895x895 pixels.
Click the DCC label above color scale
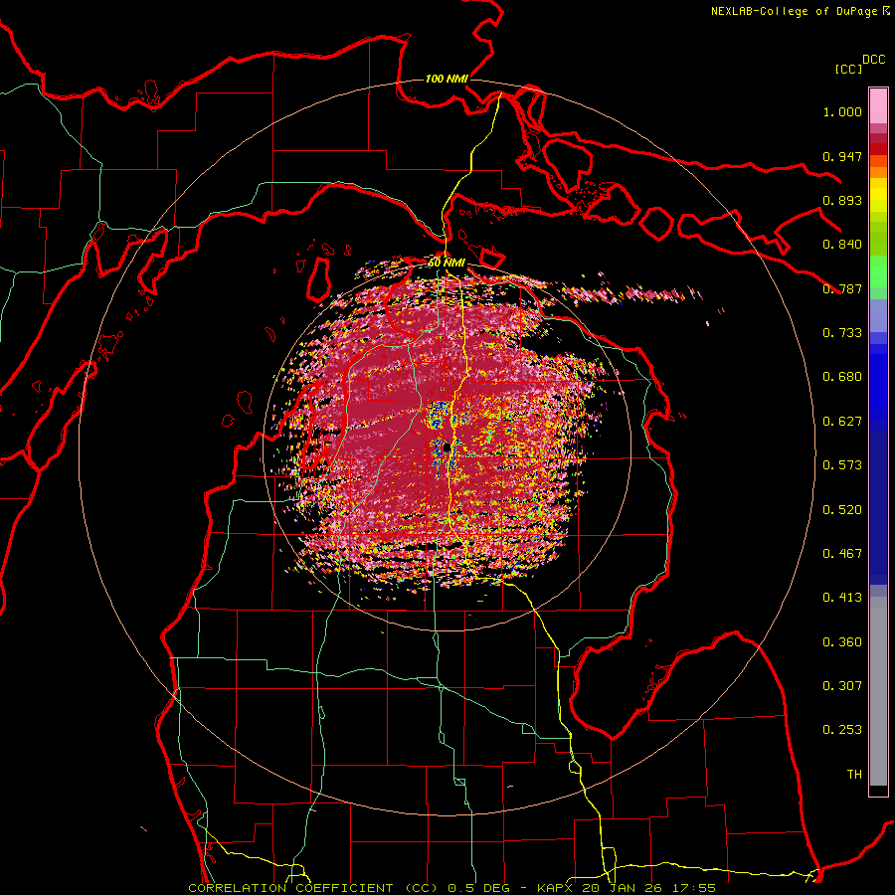(873, 60)
